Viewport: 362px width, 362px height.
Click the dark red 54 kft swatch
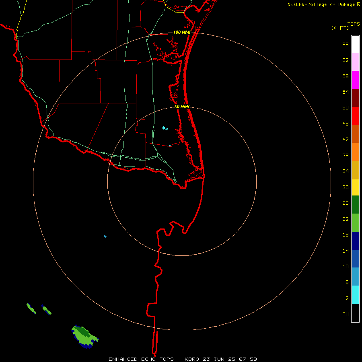coord(355,98)
